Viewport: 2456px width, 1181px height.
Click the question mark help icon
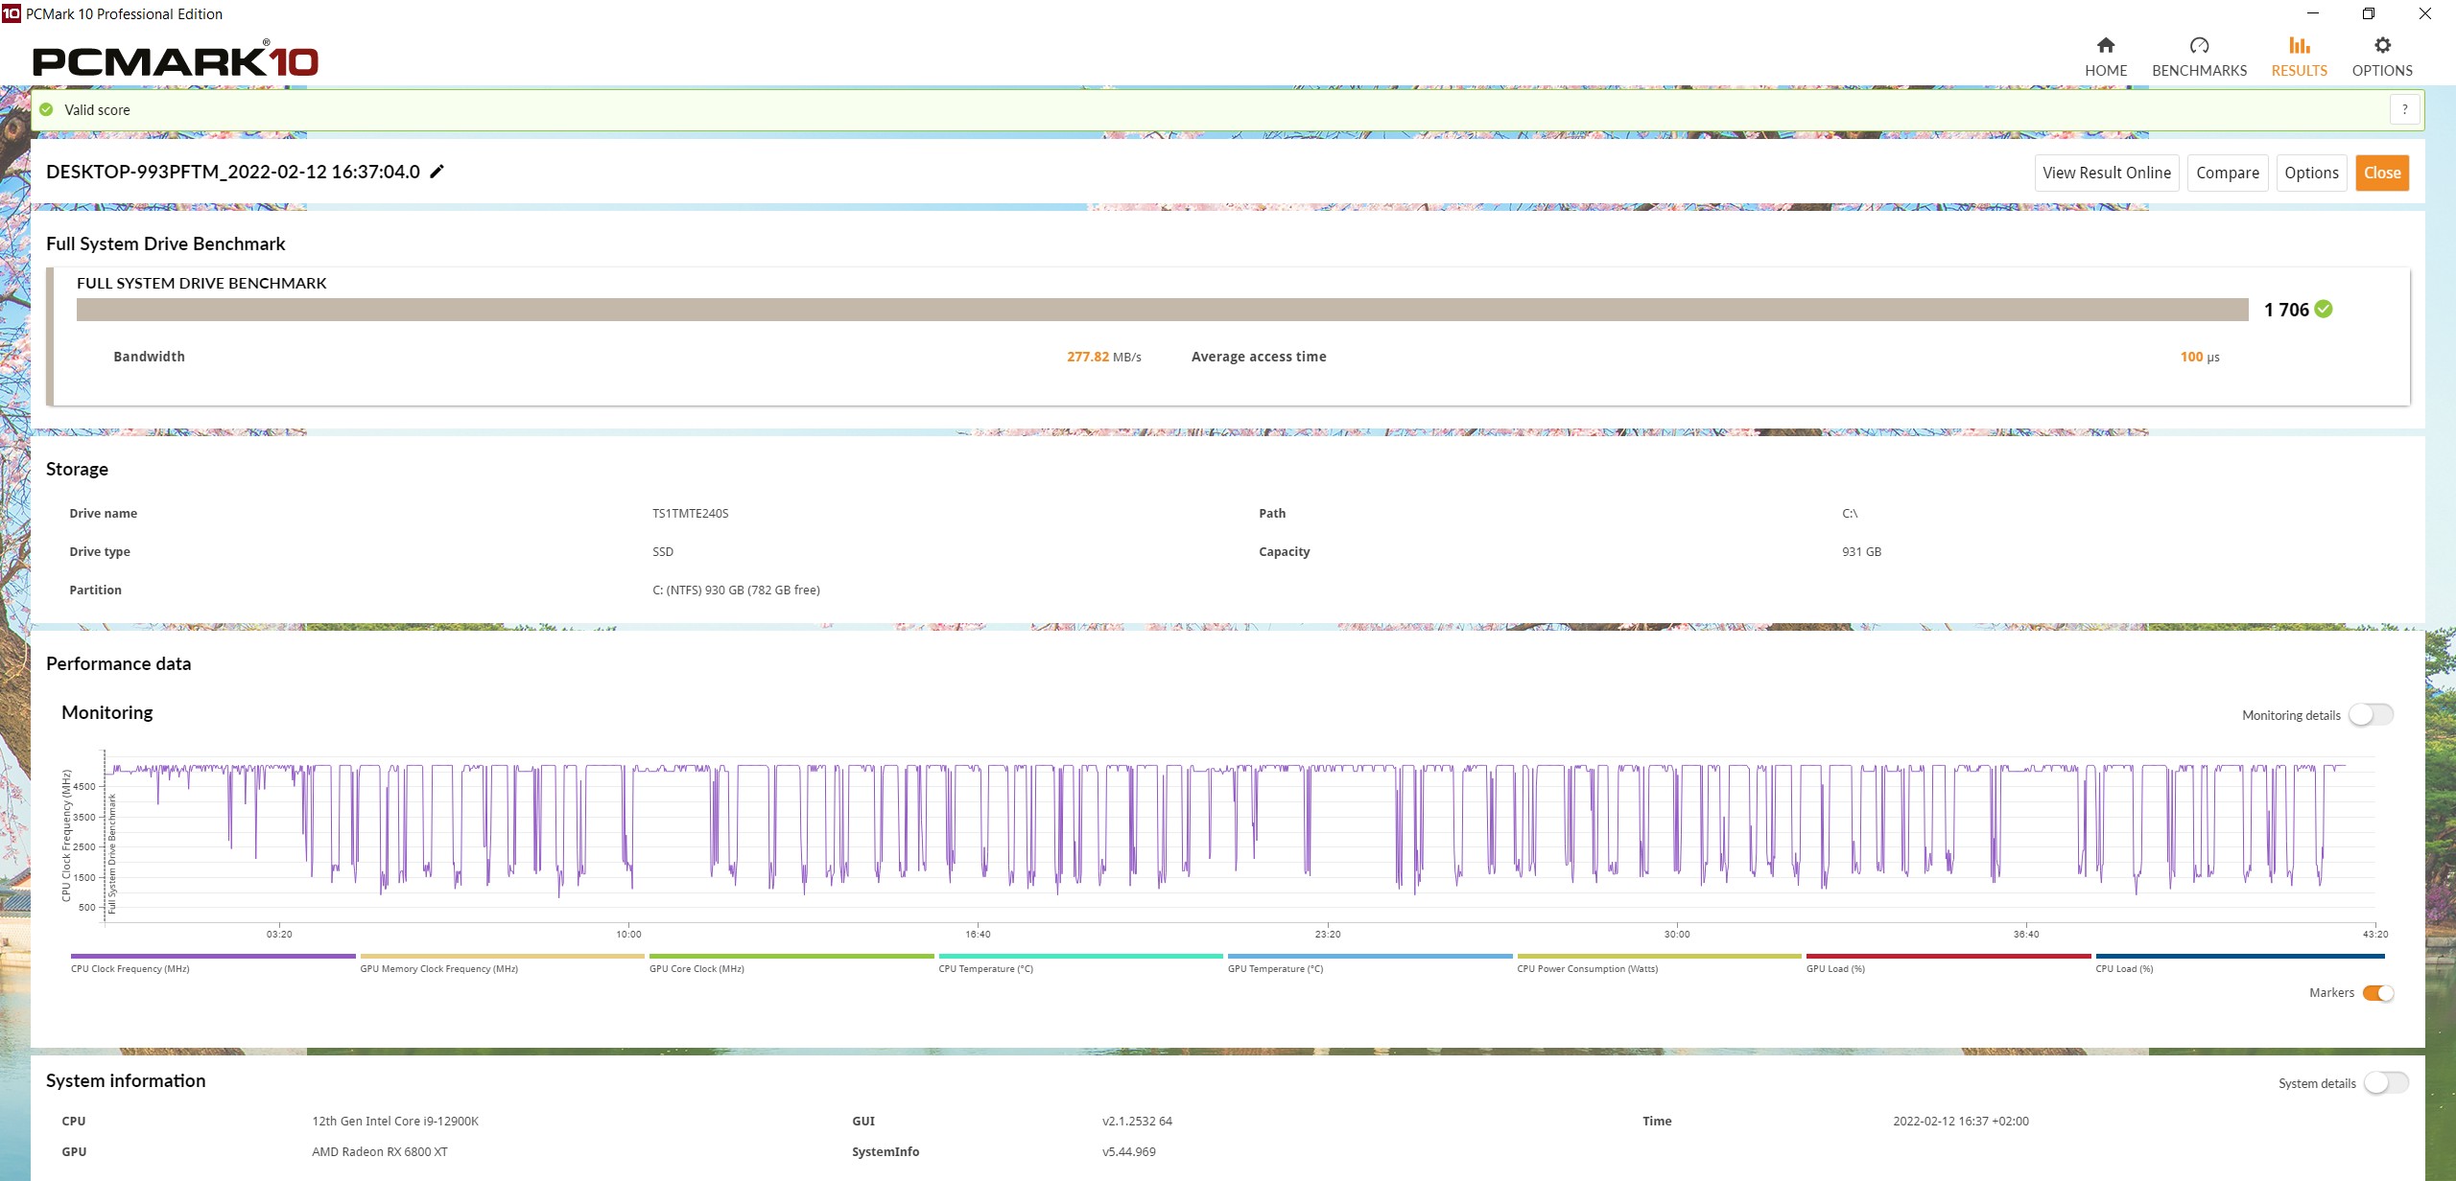pyautogui.click(x=2404, y=109)
